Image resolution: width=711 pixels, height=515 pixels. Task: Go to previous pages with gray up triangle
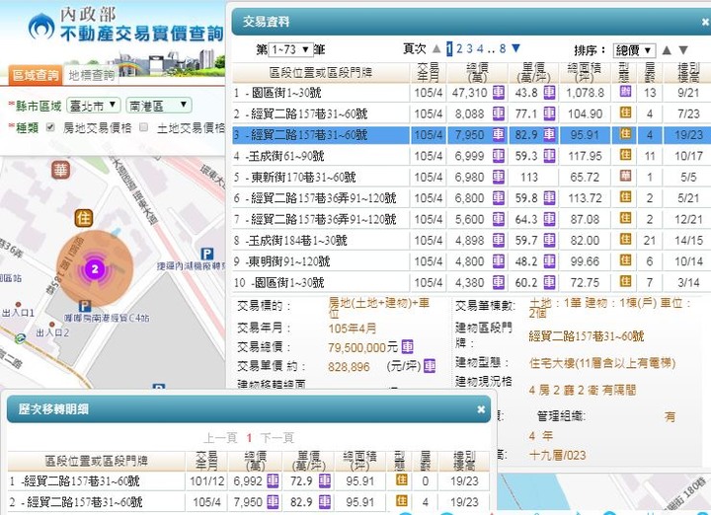point(436,48)
